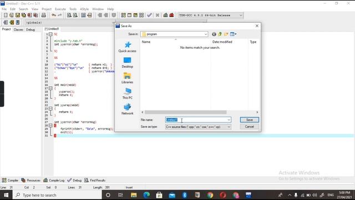Open the Execute menu

(x=60, y=9)
